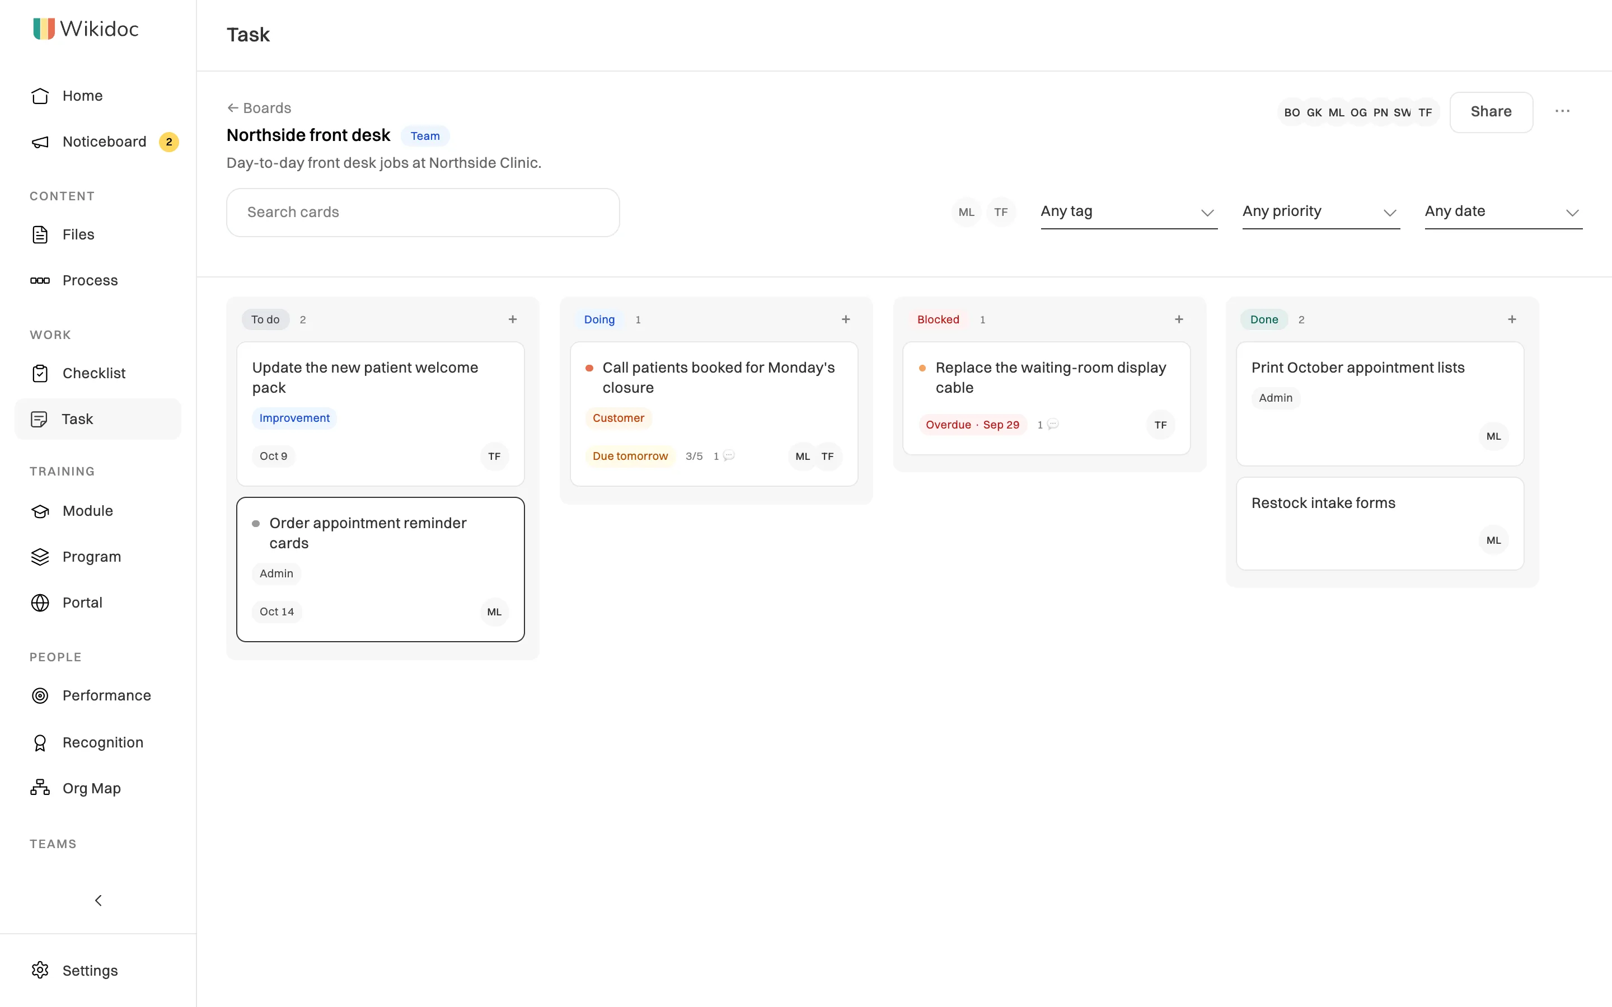1612x1007 pixels.
Task: Focus the Search cards field
Action: [423, 213]
